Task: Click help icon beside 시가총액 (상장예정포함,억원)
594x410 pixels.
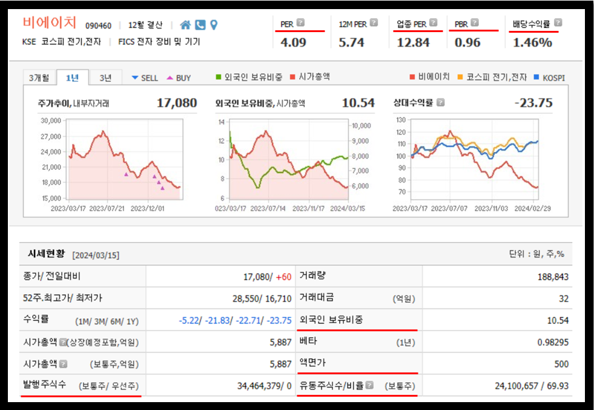Action: (63, 342)
